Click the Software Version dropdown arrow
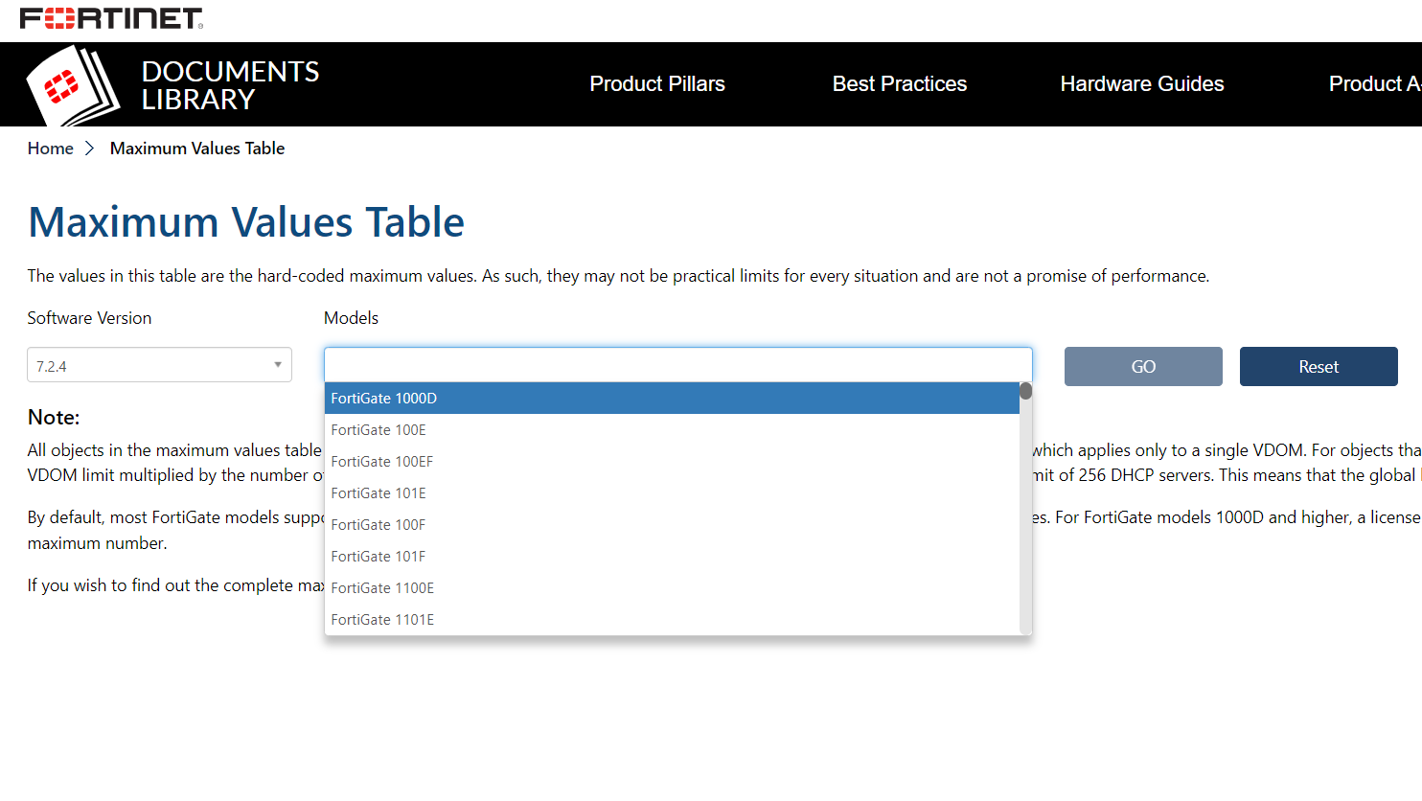The image size is (1422, 801). point(278,365)
